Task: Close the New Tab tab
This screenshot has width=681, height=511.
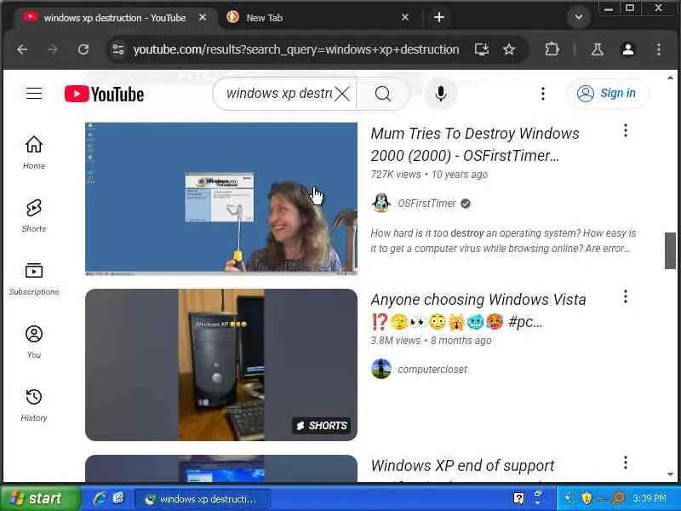Action: coord(405,17)
